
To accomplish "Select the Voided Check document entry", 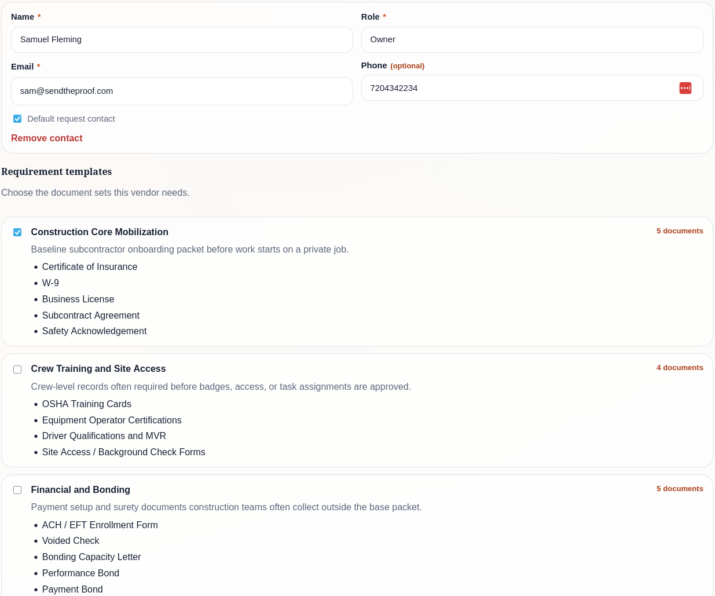I will click(x=71, y=541).
